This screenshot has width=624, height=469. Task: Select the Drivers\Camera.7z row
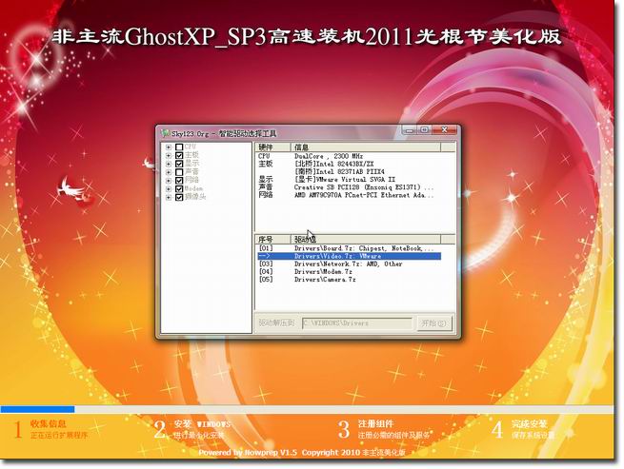coord(349,280)
